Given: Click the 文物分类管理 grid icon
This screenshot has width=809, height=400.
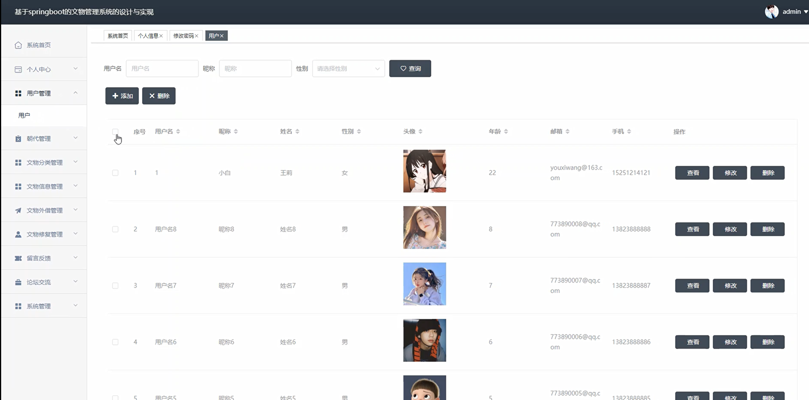Looking at the screenshot, I should click(x=18, y=163).
